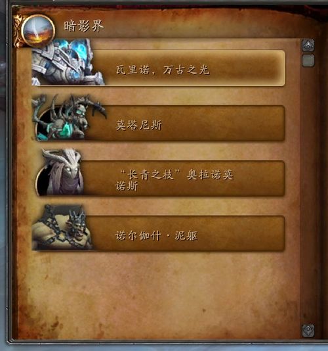This screenshot has width=328, height=351.
Task: Click the text 万古之光 in first entry
Action: click(186, 70)
